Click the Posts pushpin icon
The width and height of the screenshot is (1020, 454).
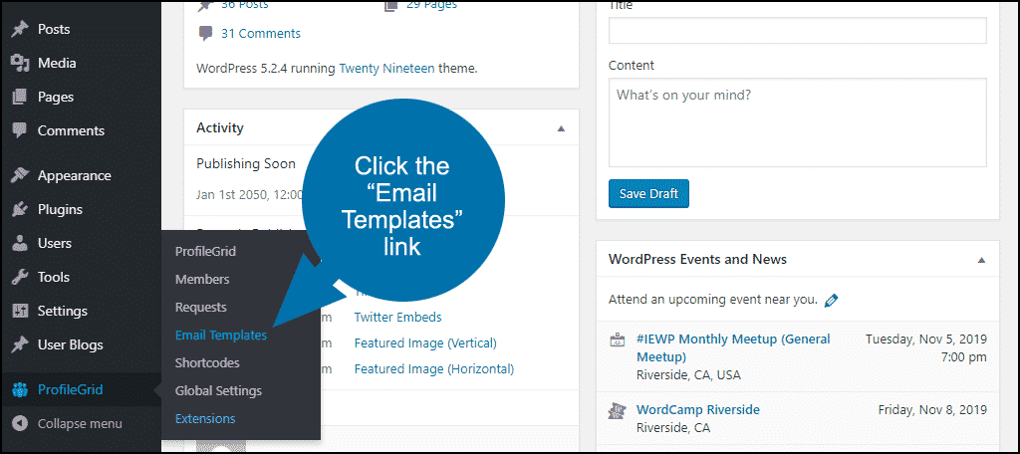point(20,29)
